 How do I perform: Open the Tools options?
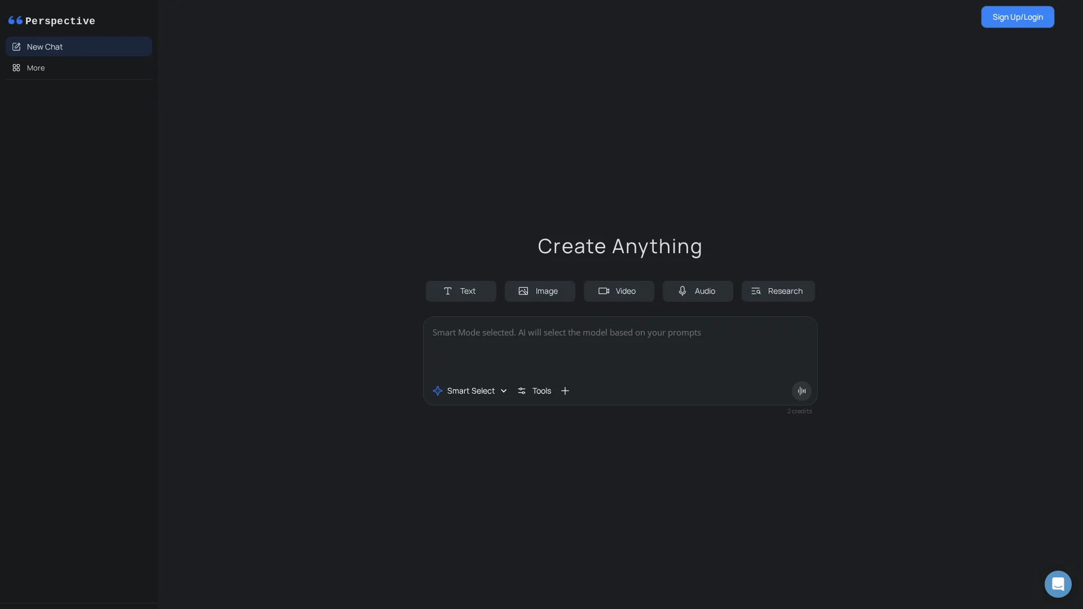pyautogui.click(x=535, y=391)
